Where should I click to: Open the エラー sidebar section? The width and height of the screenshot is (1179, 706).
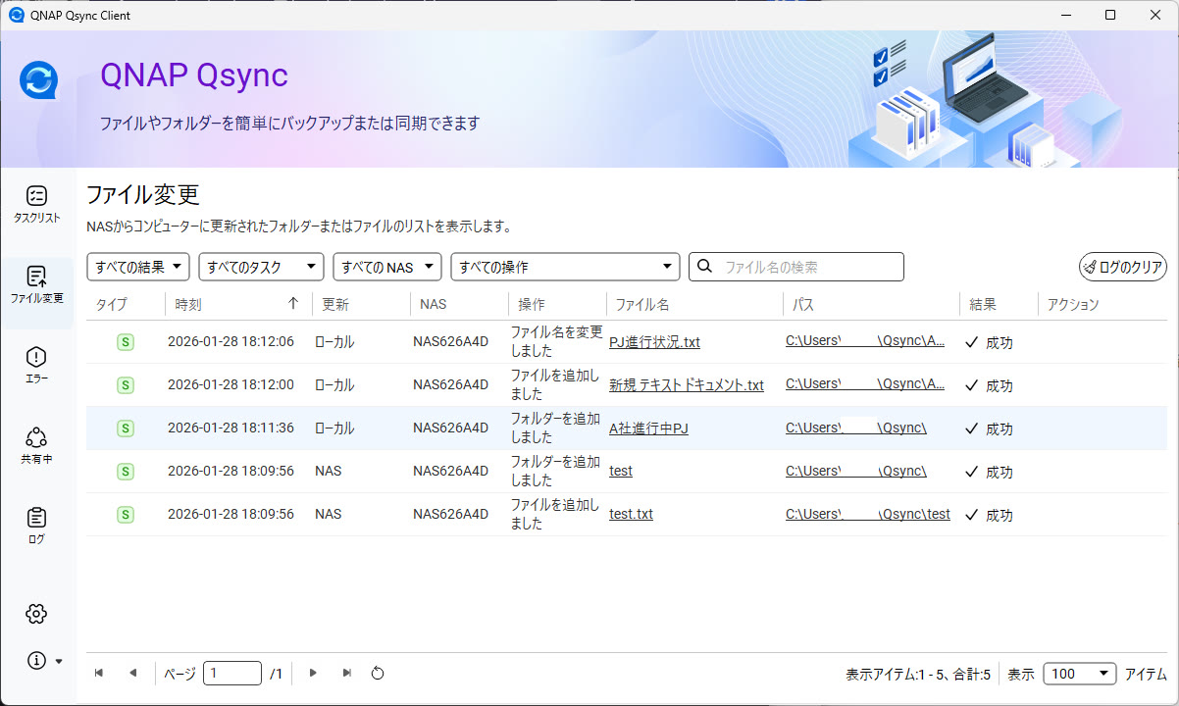click(36, 365)
